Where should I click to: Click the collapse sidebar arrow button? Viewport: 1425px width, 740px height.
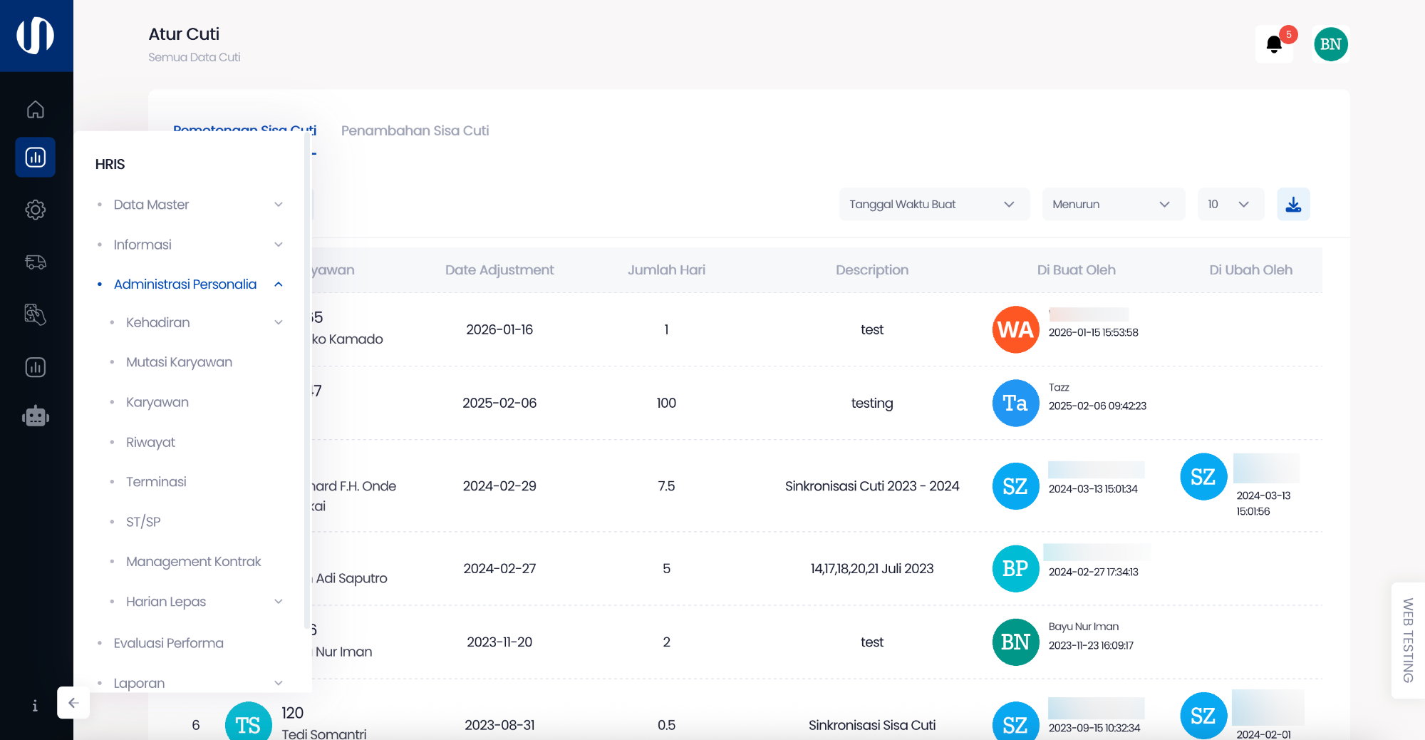(x=73, y=703)
